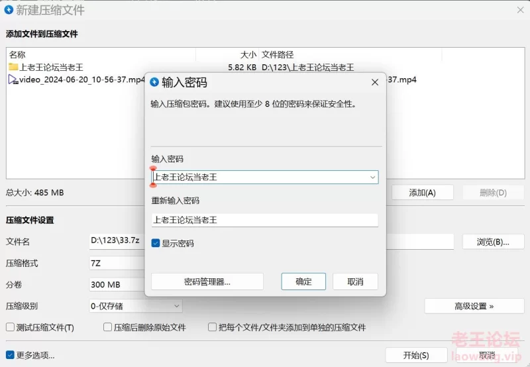This screenshot has height=367, width=530.
Task: Click the 文件路径 column header
Action: (350, 54)
